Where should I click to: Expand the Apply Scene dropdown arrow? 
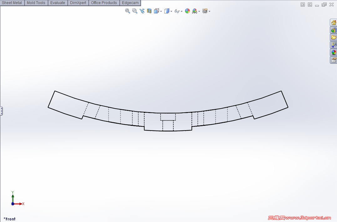click(199, 11)
